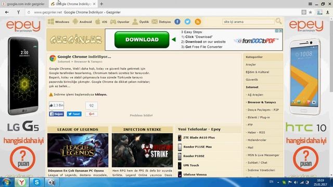
Task: Add new tab with plus button
Action: pos(101,4)
